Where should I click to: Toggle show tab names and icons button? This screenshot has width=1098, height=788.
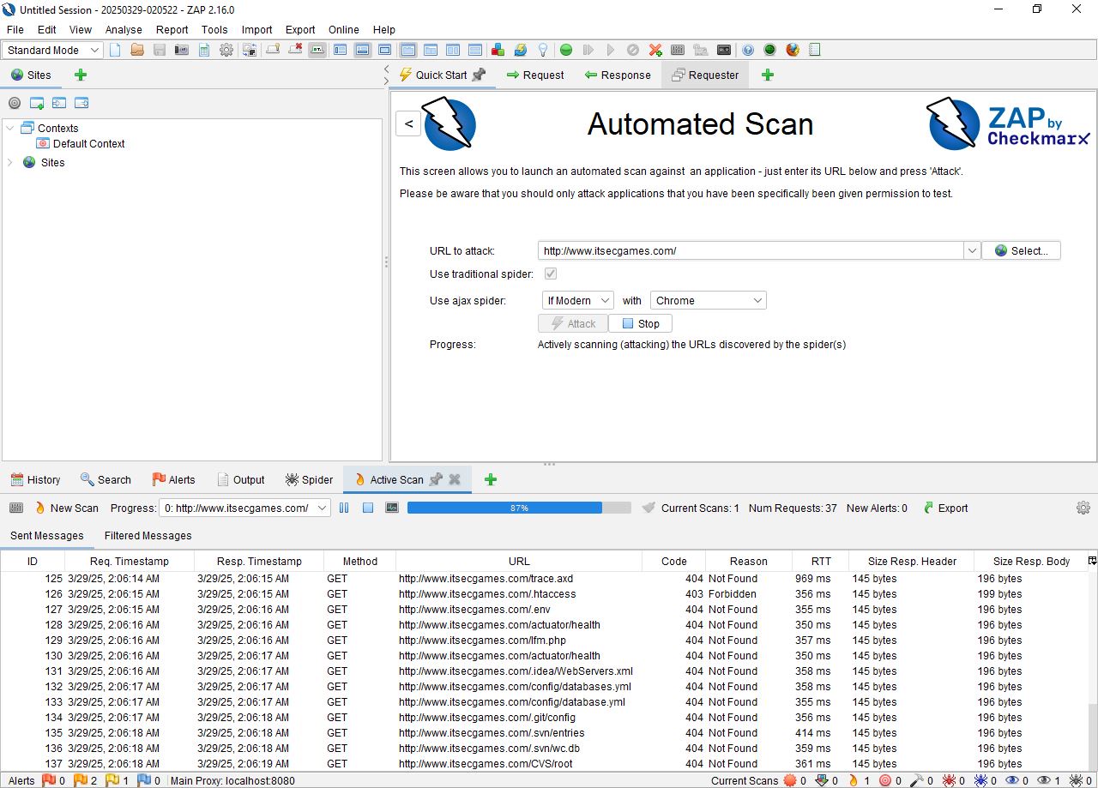[x=317, y=50]
